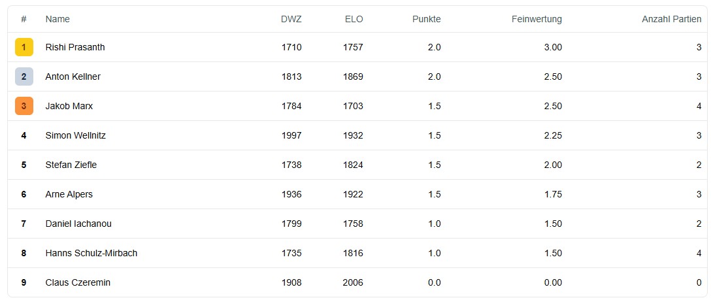Click the # rank column header
The width and height of the screenshot is (711, 302).
coord(24,19)
